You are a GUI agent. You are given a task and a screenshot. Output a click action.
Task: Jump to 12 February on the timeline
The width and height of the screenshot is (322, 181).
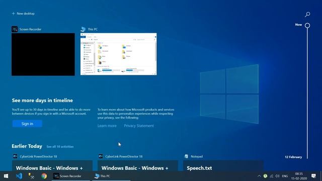(x=293, y=157)
